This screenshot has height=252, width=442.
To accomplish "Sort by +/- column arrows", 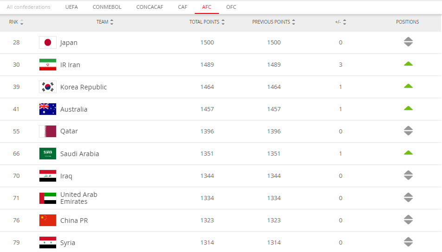I will (x=345, y=22).
